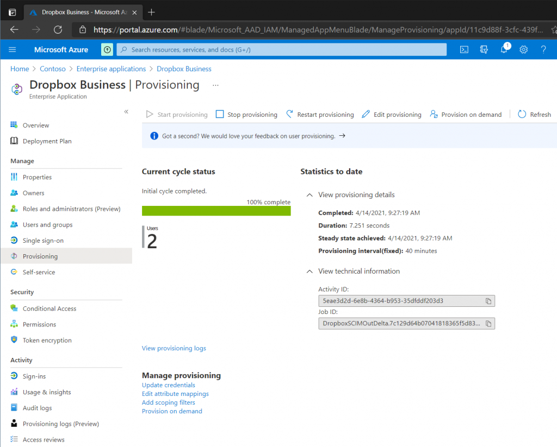
Task: Open the tab actions icon in the browser
Action: (12, 12)
